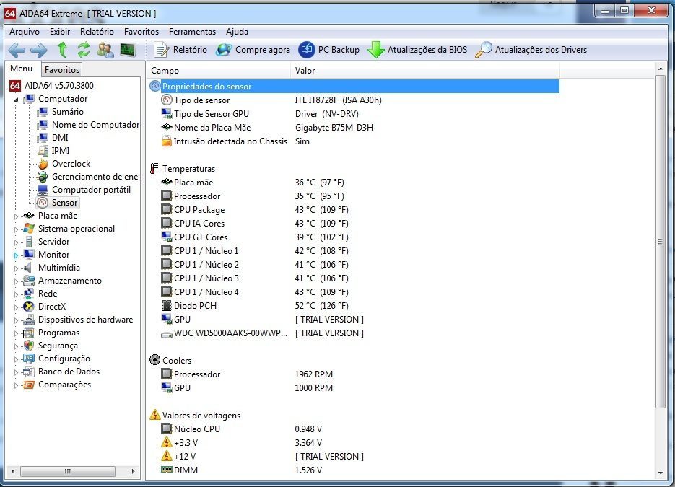Select the Configuração tree item
This screenshot has width=675, height=487.
click(64, 359)
